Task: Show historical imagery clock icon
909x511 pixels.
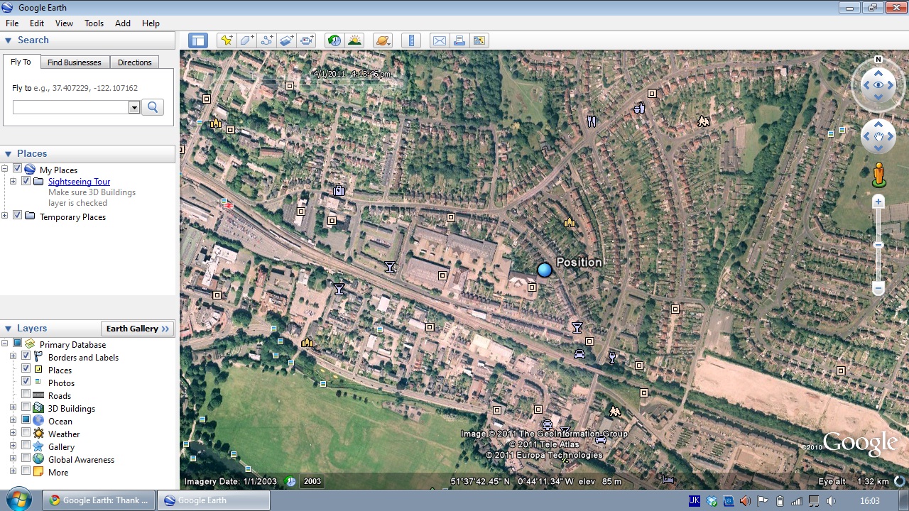Action: pyautogui.click(x=334, y=40)
